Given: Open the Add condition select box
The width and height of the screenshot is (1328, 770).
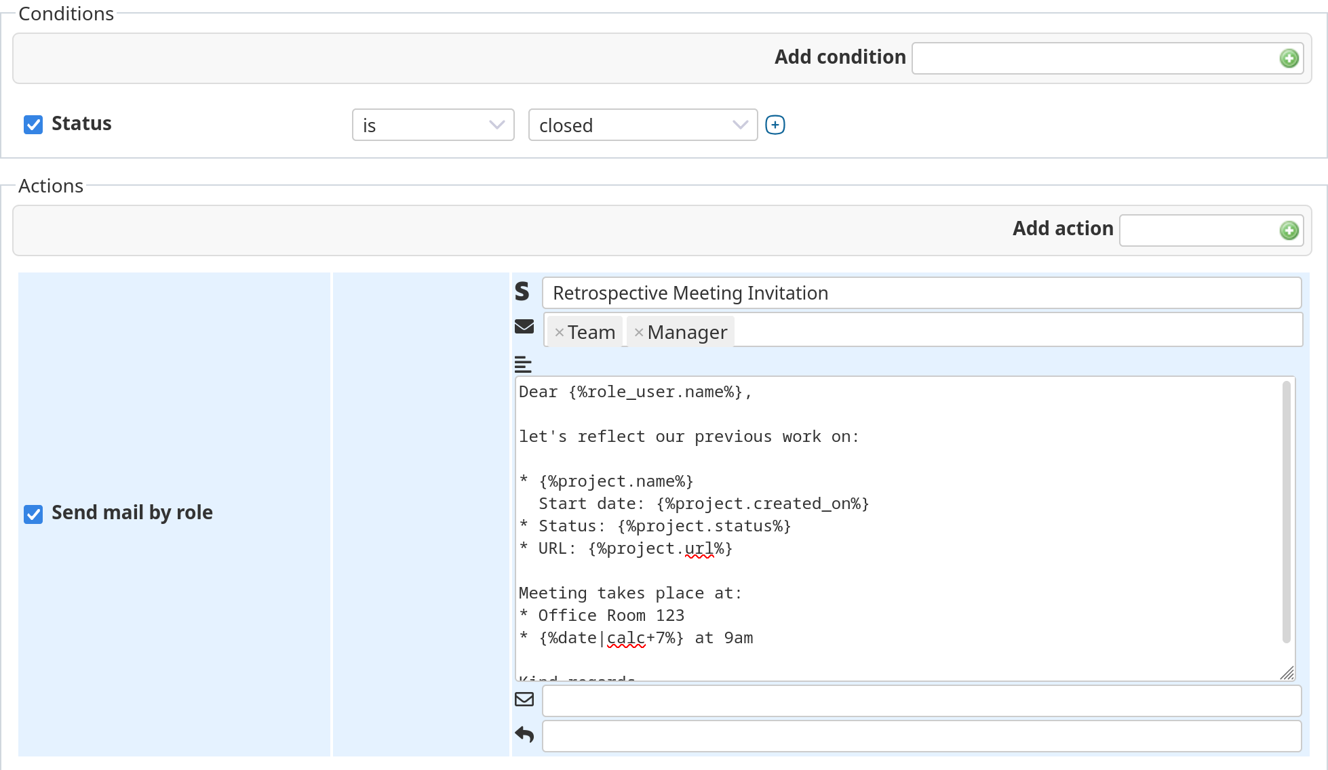Looking at the screenshot, I should 1108,58.
